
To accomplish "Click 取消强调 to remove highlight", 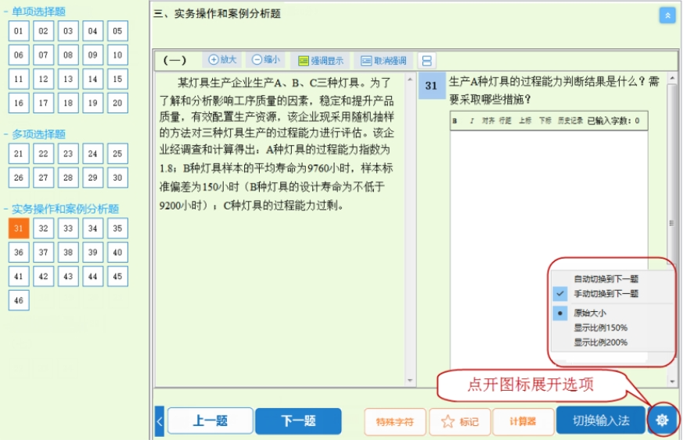I will click(383, 60).
